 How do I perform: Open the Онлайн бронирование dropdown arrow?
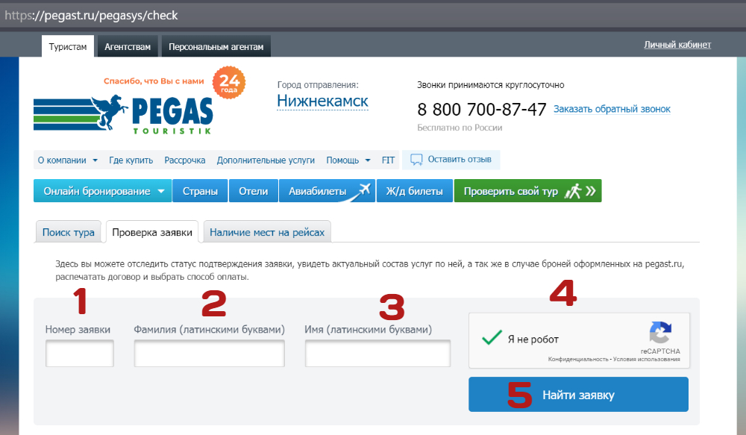pyautogui.click(x=161, y=191)
